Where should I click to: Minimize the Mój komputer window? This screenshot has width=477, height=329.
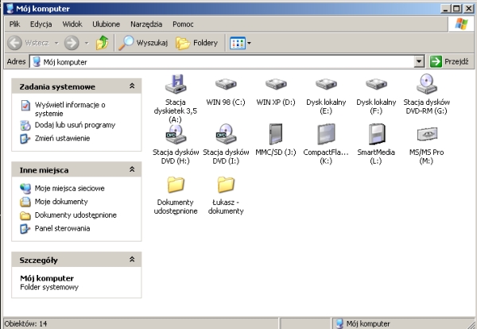point(446,8)
